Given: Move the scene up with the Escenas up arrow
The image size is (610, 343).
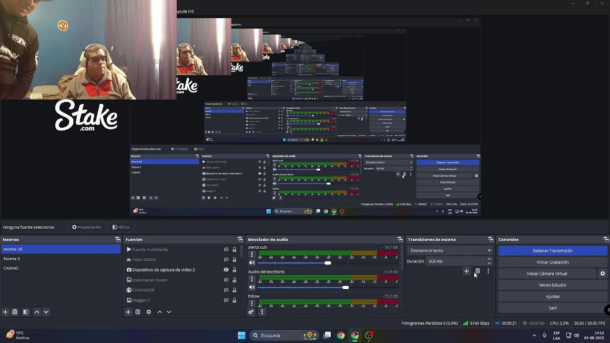Looking at the screenshot, I should pos(37,312).
